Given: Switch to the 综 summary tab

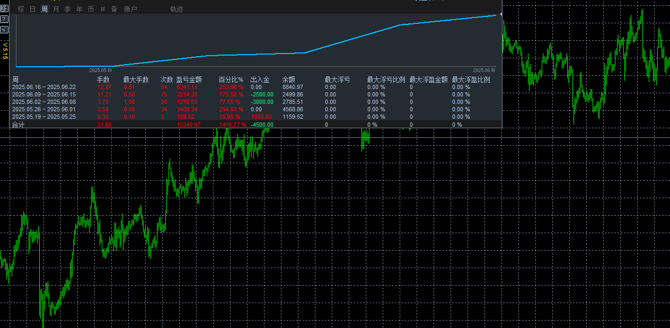Looking at the screenshot, I should pos(21,9).
